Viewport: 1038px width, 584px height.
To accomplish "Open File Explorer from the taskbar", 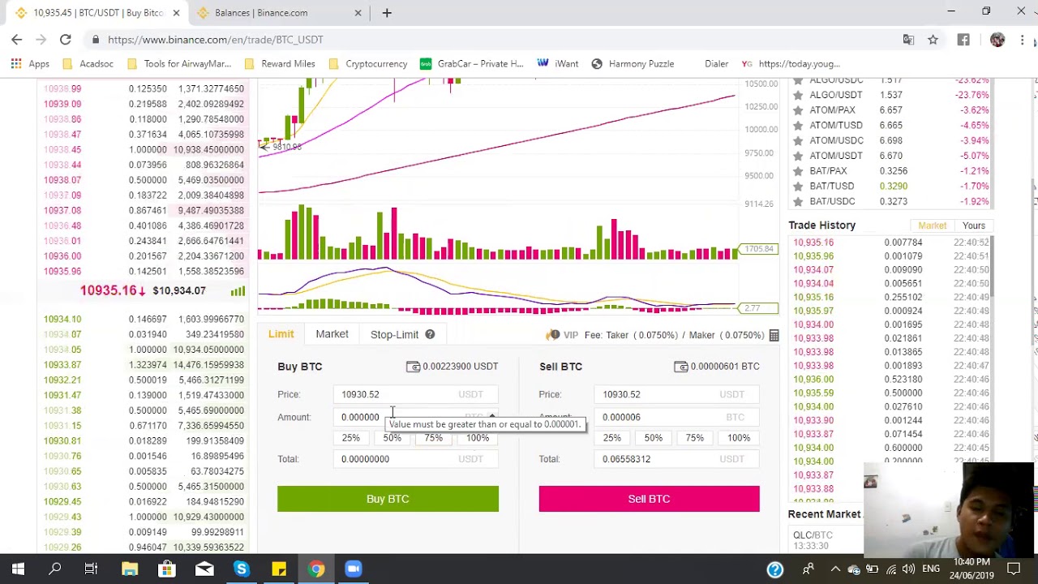I will (130, 569).
